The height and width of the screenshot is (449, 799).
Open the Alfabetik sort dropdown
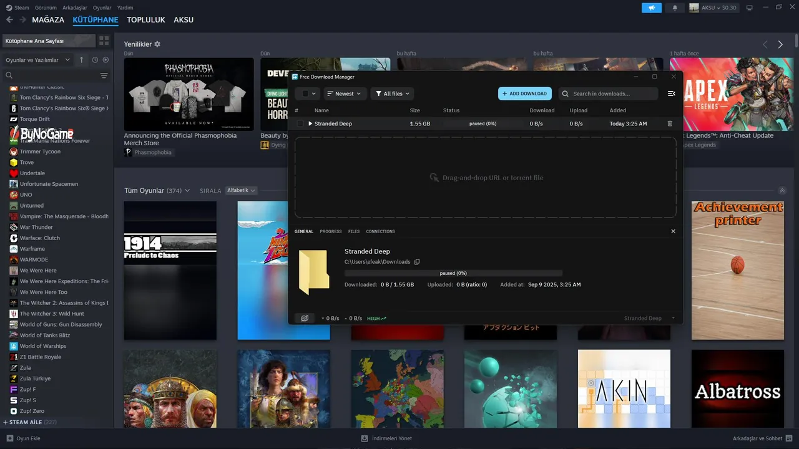[x=241, y=190]
